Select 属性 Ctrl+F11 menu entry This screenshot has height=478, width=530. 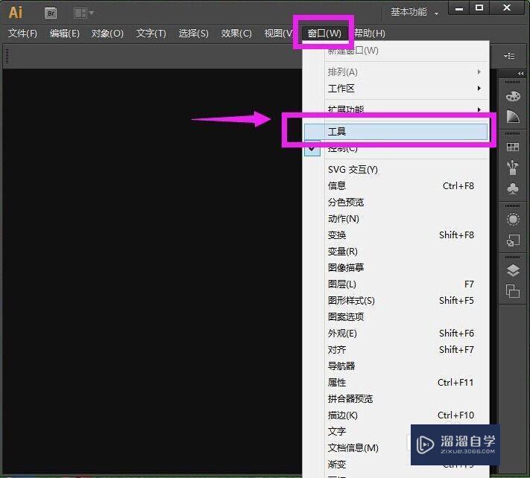pyautogui.click(x=396, y=383)
